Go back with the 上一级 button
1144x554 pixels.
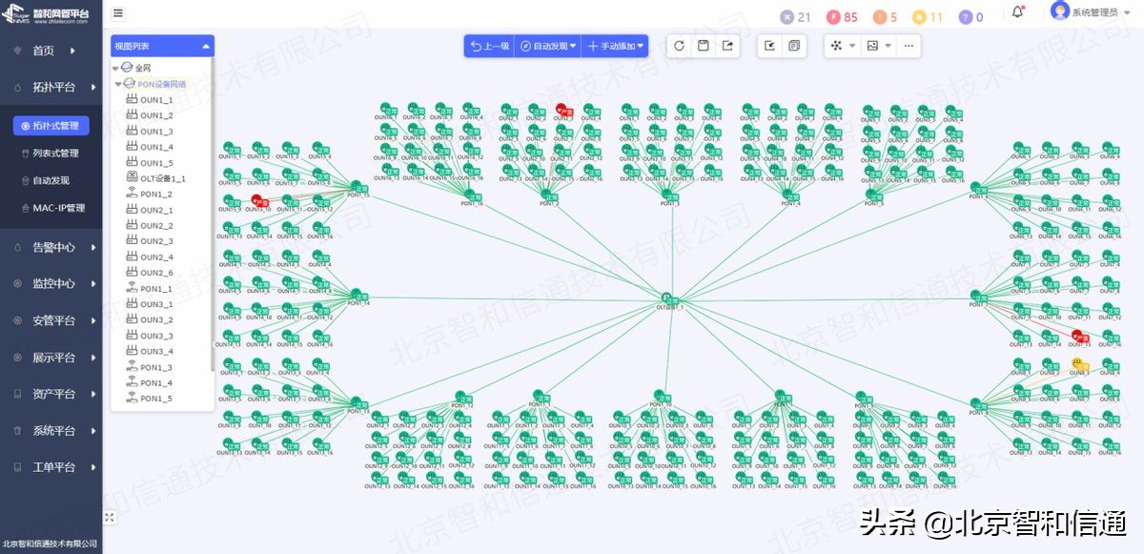pyautogui.click(x=490, y=46)
